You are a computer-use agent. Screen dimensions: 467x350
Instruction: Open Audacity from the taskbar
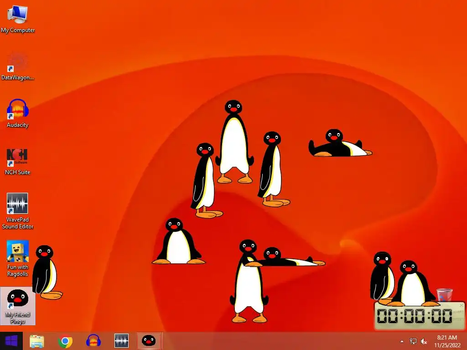(x=93, y=341)
